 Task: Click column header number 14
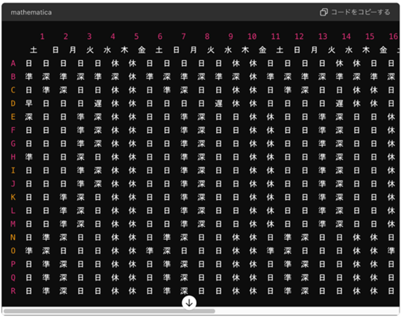coord(346,36)
